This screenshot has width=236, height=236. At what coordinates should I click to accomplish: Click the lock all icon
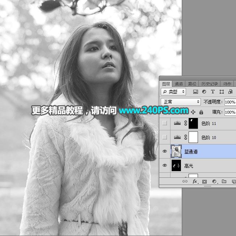pyautogui.click(x=201, y=112)
